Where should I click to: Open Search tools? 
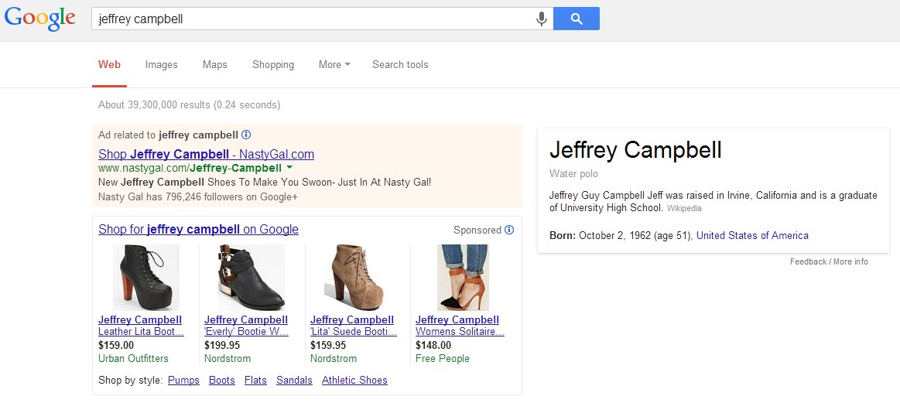tap(400, 65)
